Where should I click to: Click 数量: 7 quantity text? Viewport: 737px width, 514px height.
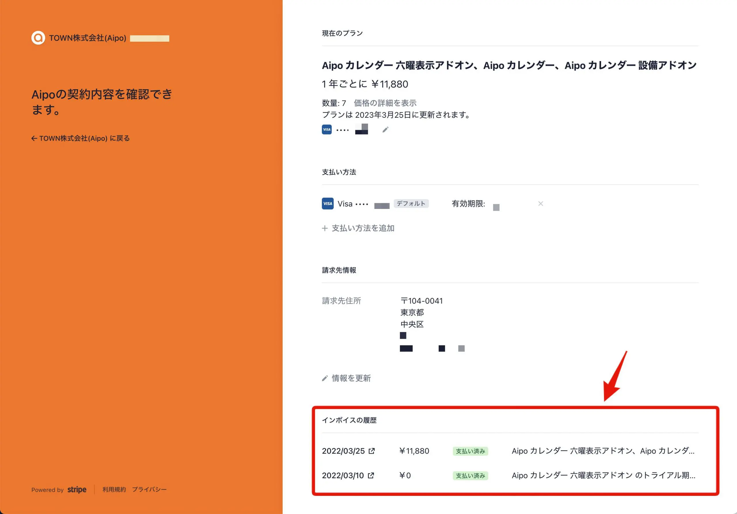[334, 103]
